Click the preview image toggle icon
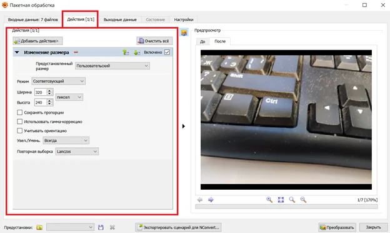 tap(184, 33)
